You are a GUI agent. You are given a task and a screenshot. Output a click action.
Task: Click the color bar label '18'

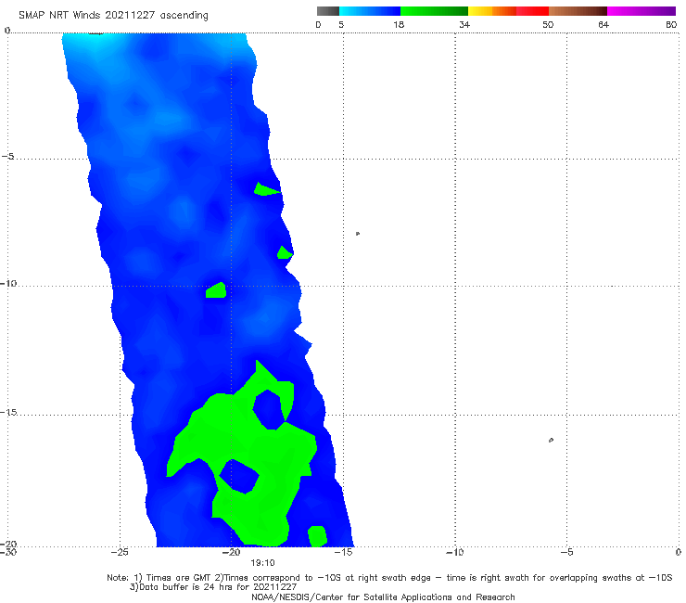(x=399, y=24)
